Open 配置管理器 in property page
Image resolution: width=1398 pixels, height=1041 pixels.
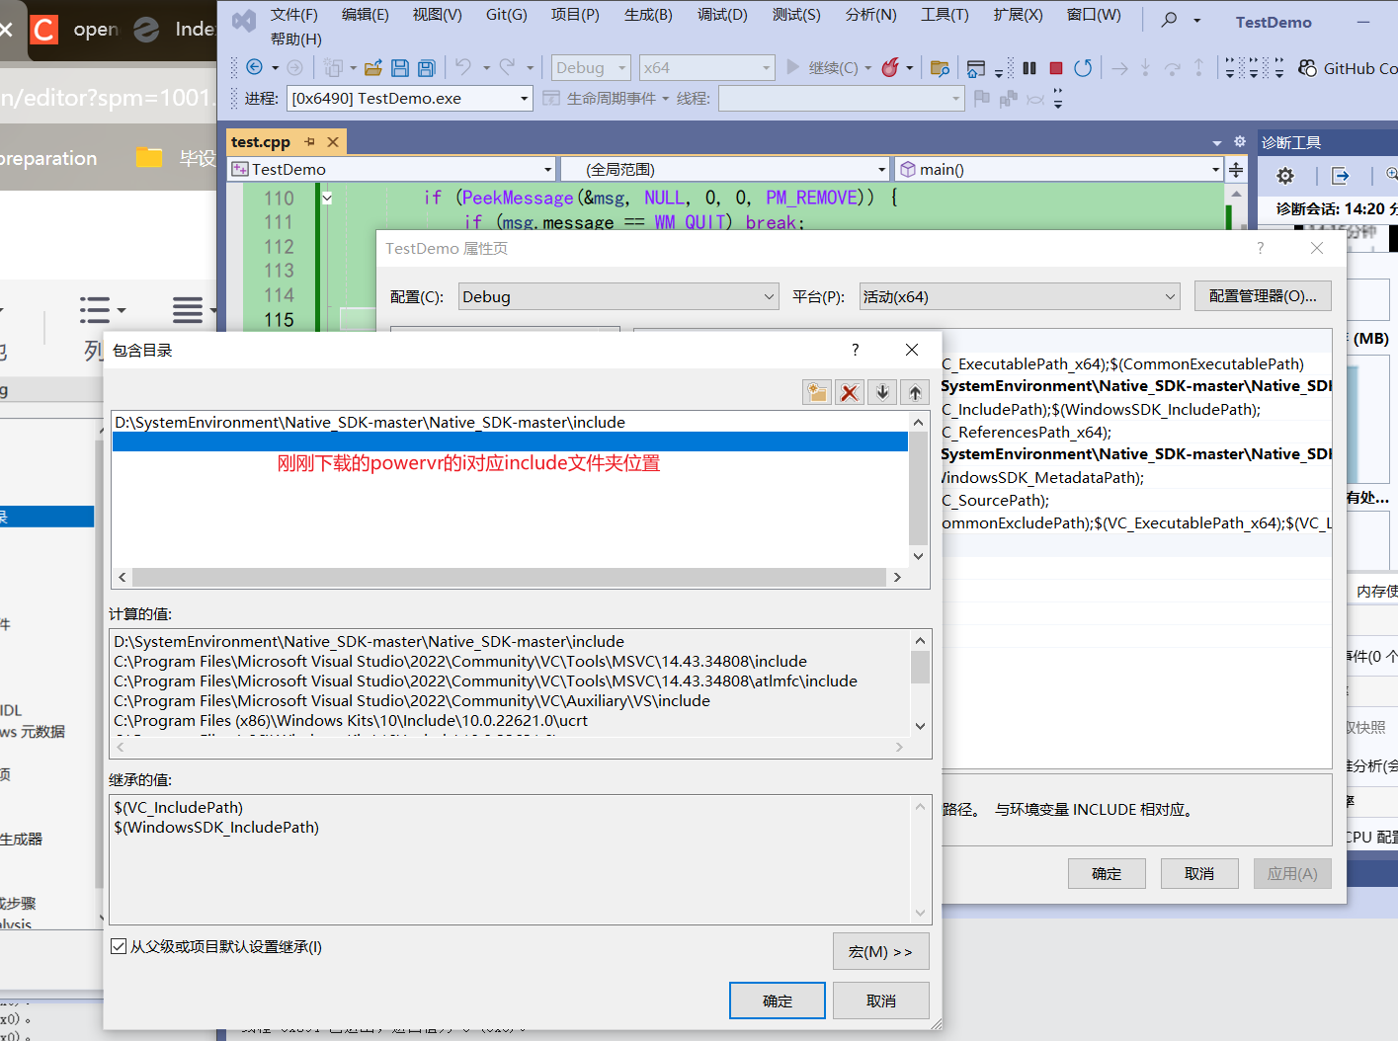1263,296
